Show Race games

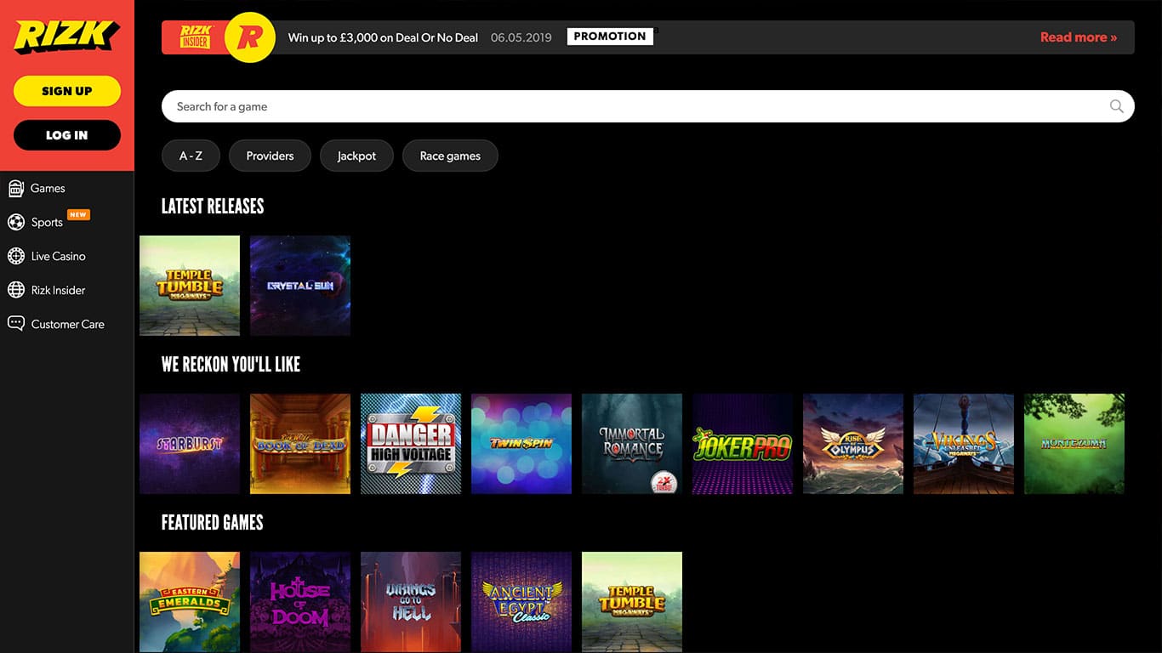coord(450,156)
